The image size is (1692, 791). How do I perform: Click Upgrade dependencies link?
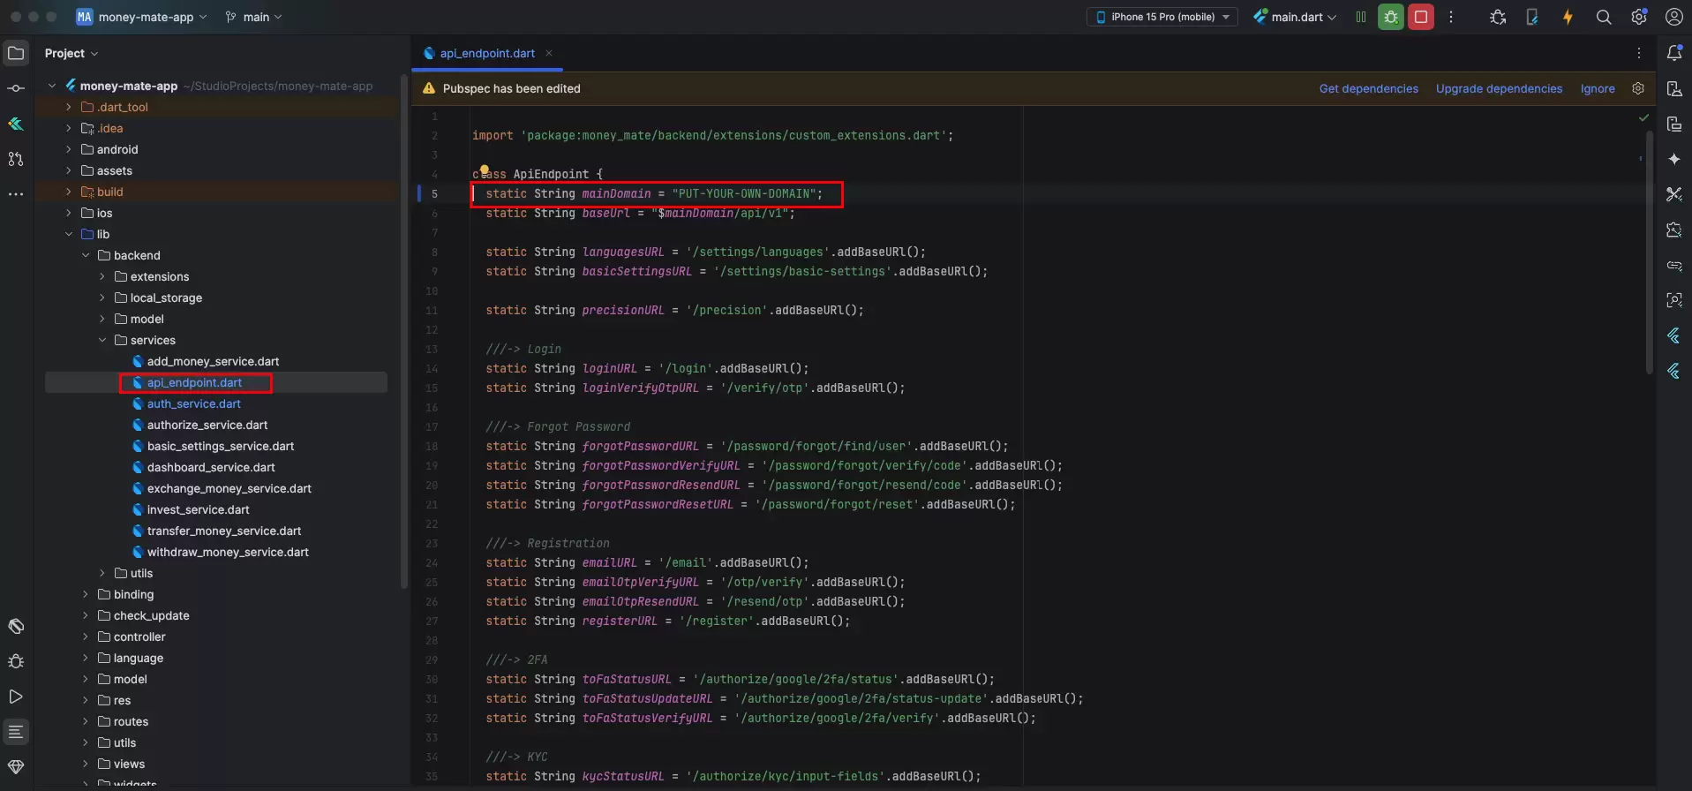point(1499,88)
